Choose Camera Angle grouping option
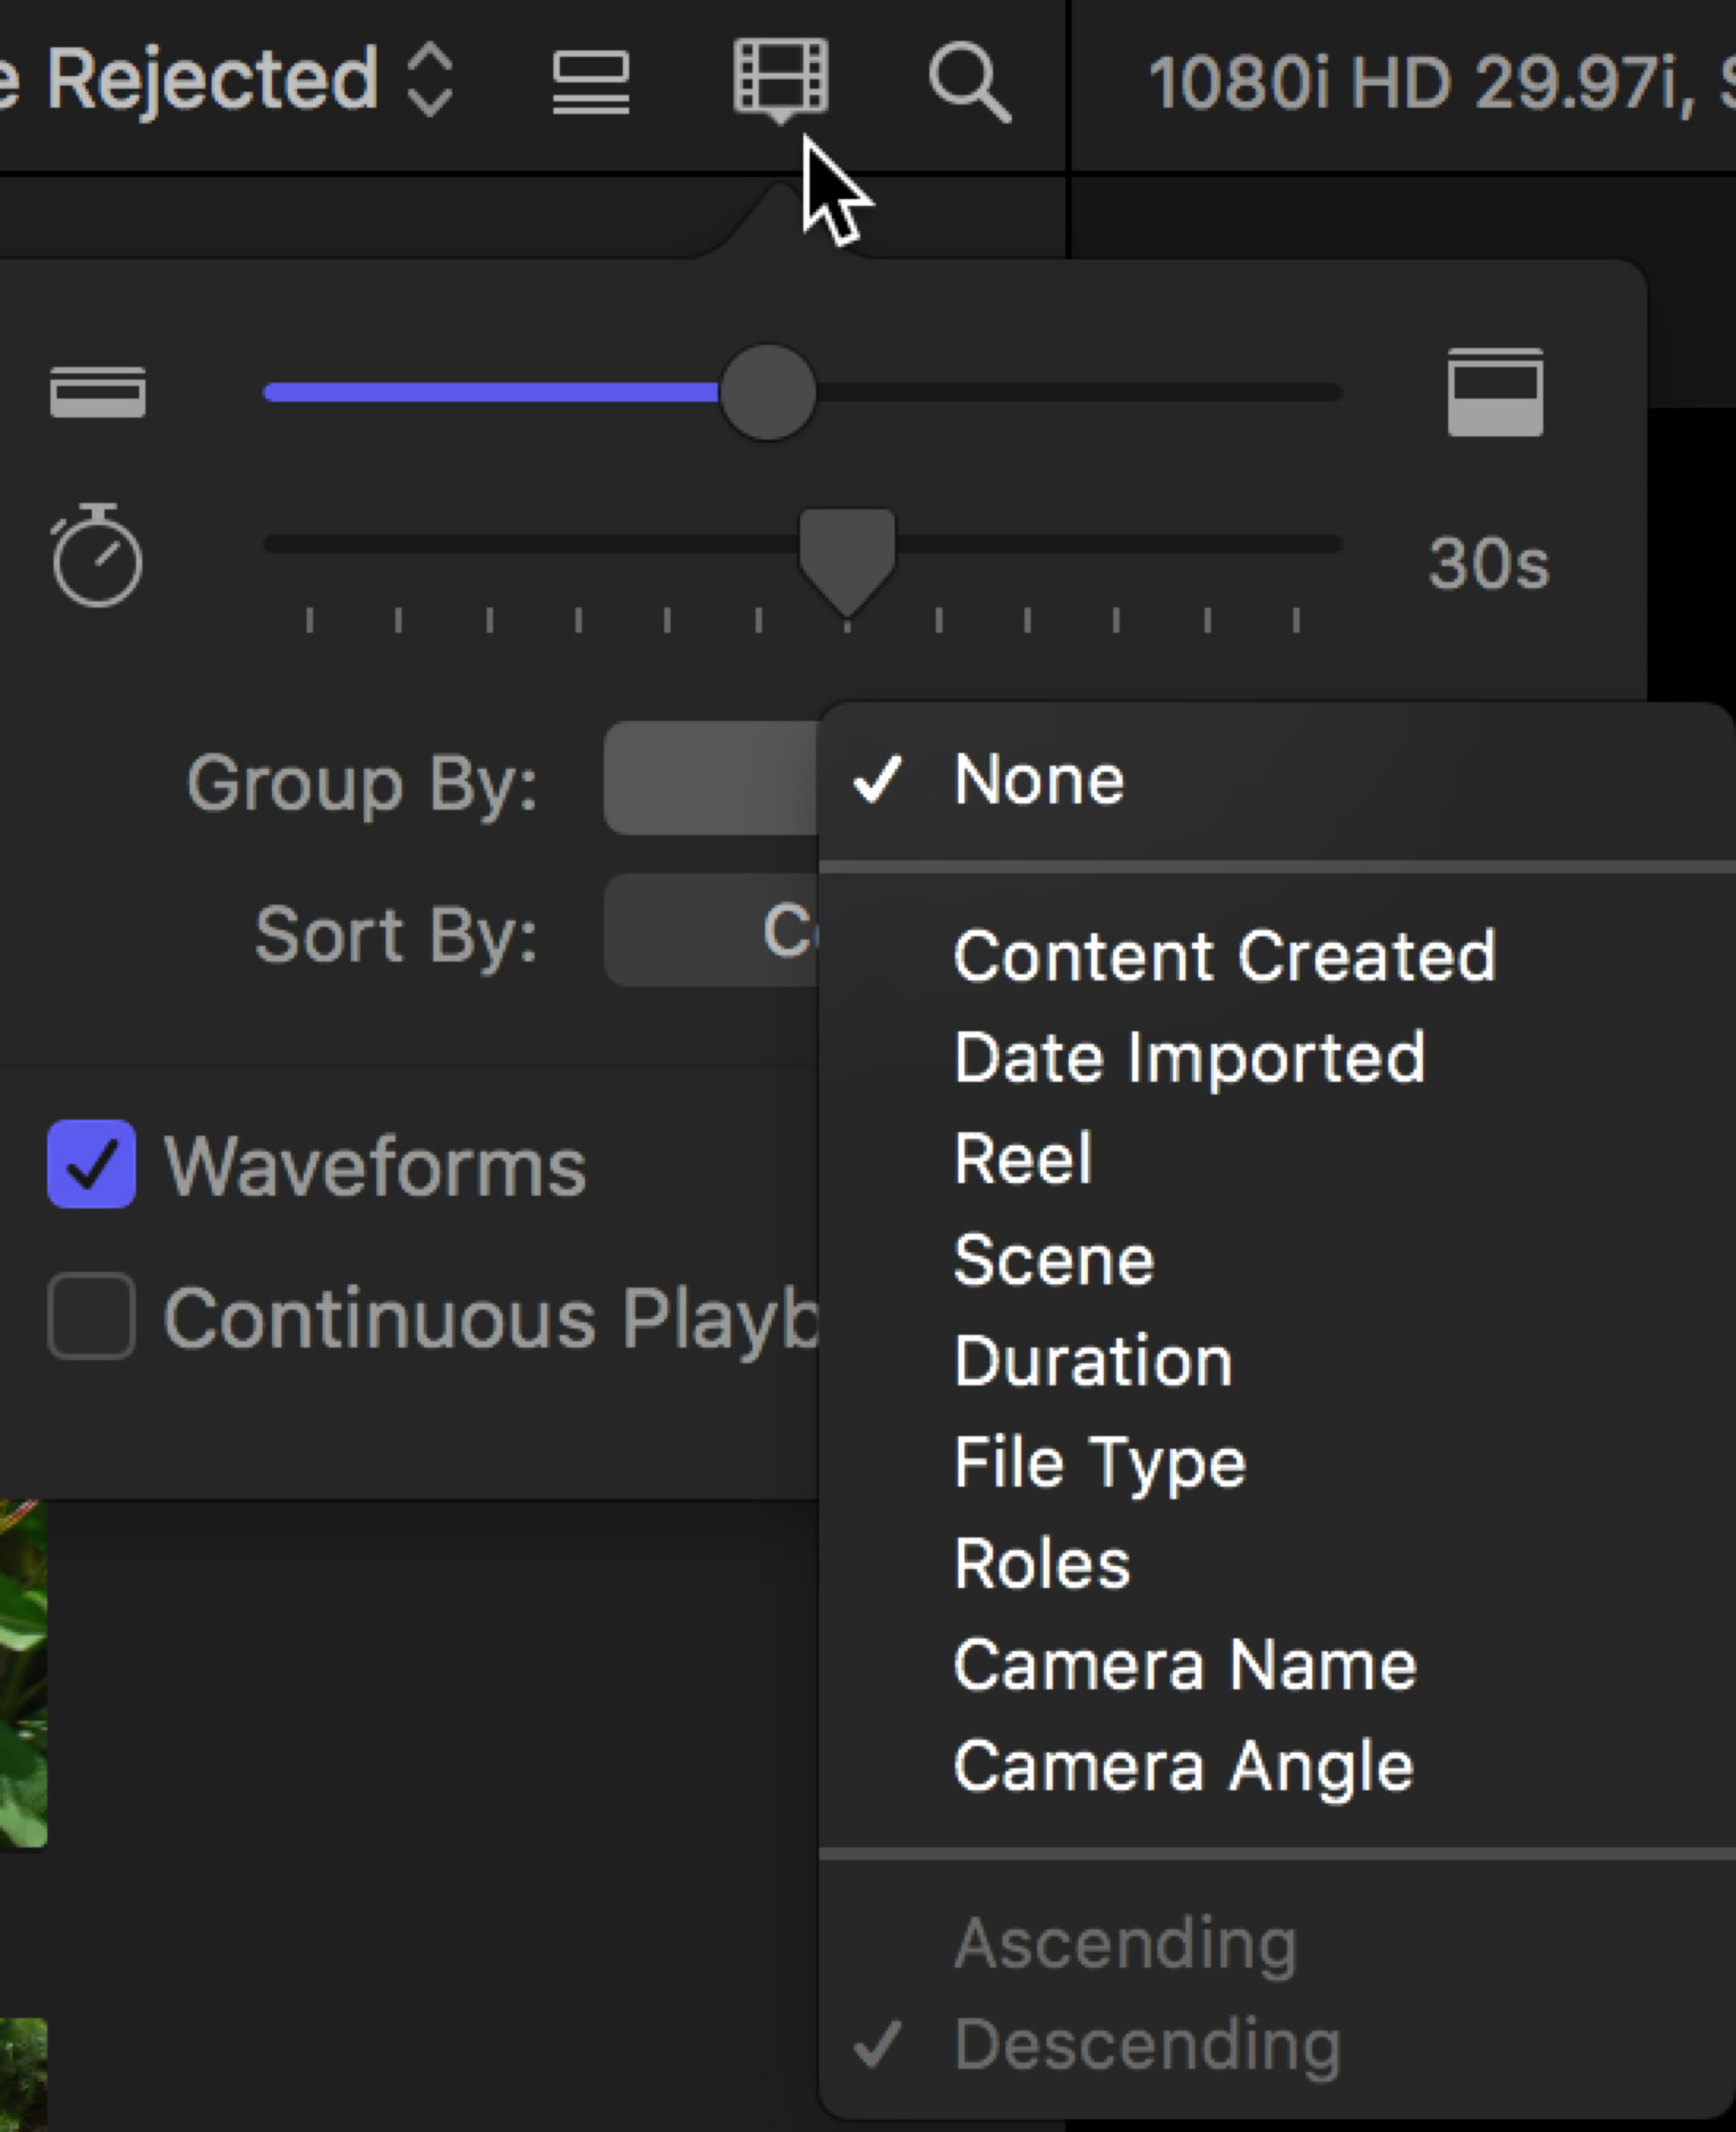1736x2132 pixels. tap(1182, 1766)
